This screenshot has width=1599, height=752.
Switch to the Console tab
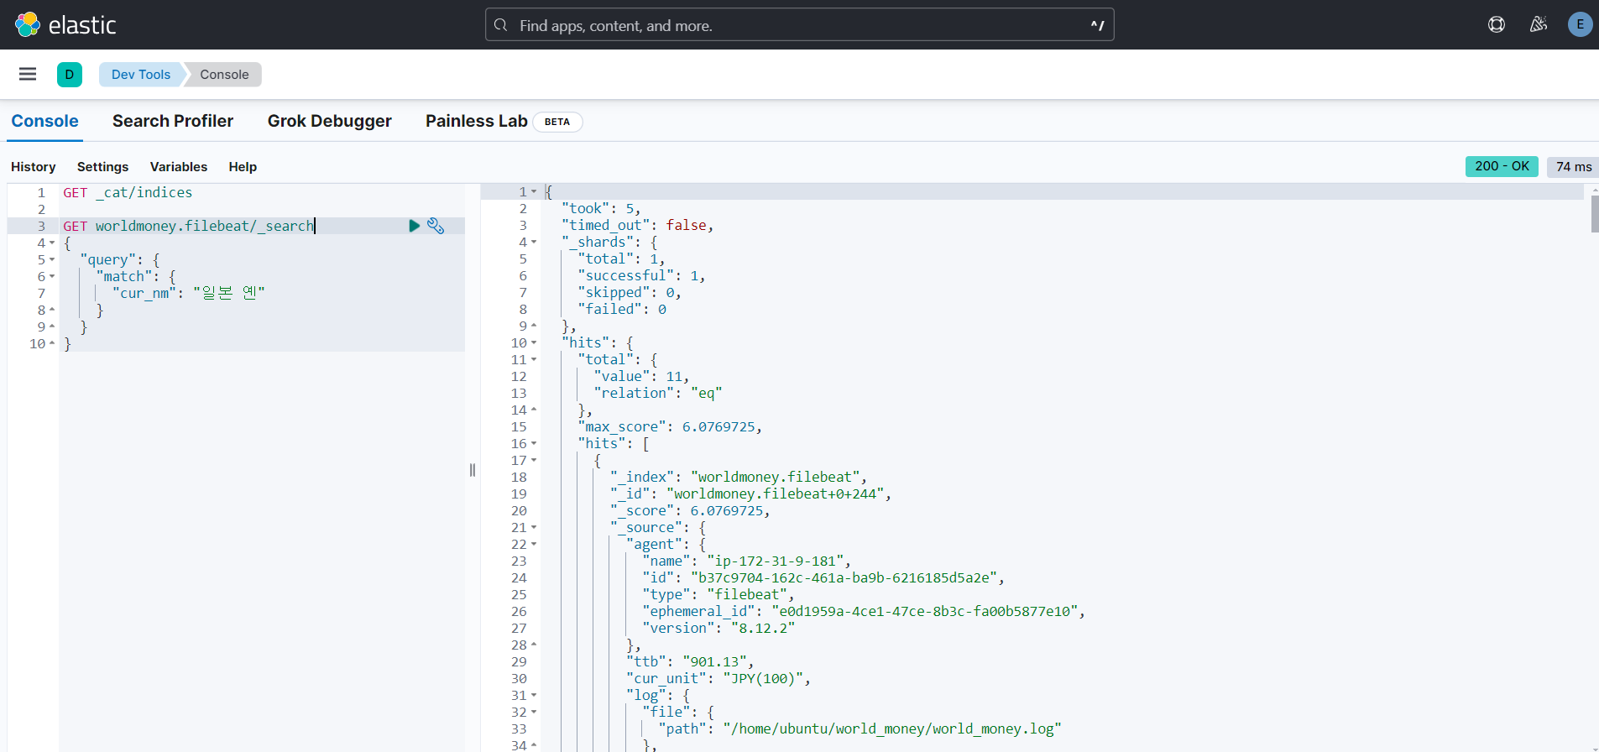pos(45,121)
